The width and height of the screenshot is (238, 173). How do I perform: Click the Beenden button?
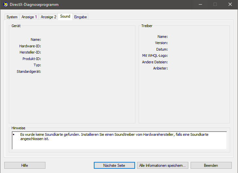click(x=211, y=165)
